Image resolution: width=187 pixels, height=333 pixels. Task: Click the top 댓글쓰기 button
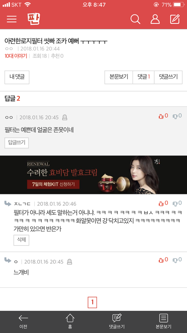(x=168, y=77)
